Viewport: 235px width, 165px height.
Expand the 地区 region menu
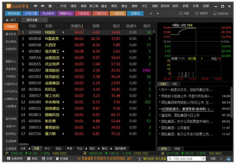[x=99, y=148]
